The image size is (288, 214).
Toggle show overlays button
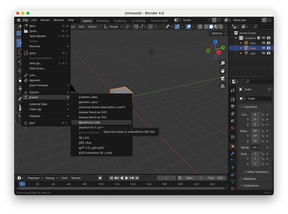coord(189,27)
